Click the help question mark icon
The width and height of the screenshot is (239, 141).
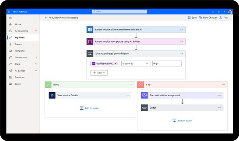click(x=224, y=12)
